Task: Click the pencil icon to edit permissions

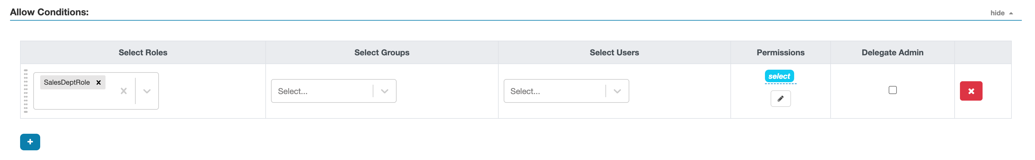Action: [x=780, y=99]
